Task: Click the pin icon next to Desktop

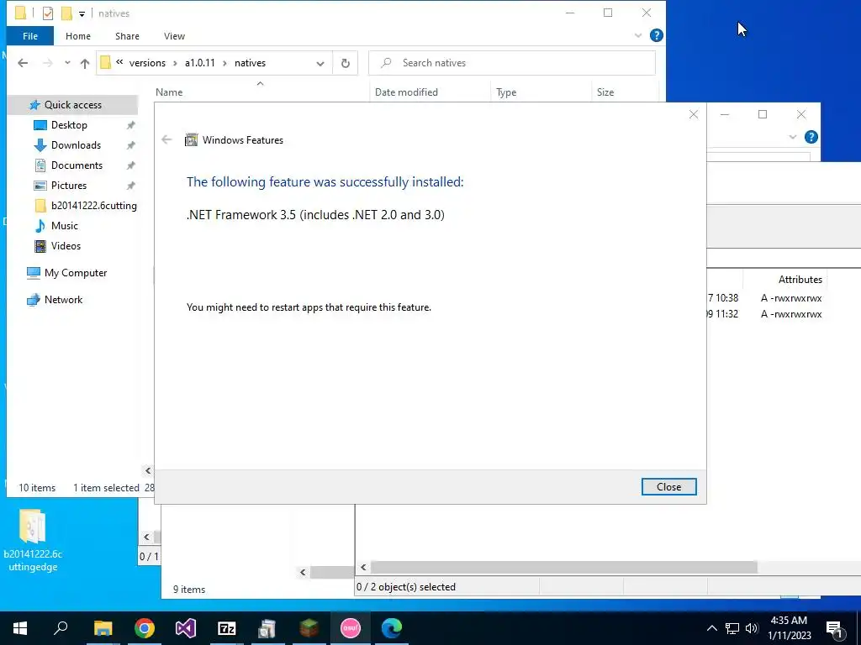Action: click(x=130, y=125)
